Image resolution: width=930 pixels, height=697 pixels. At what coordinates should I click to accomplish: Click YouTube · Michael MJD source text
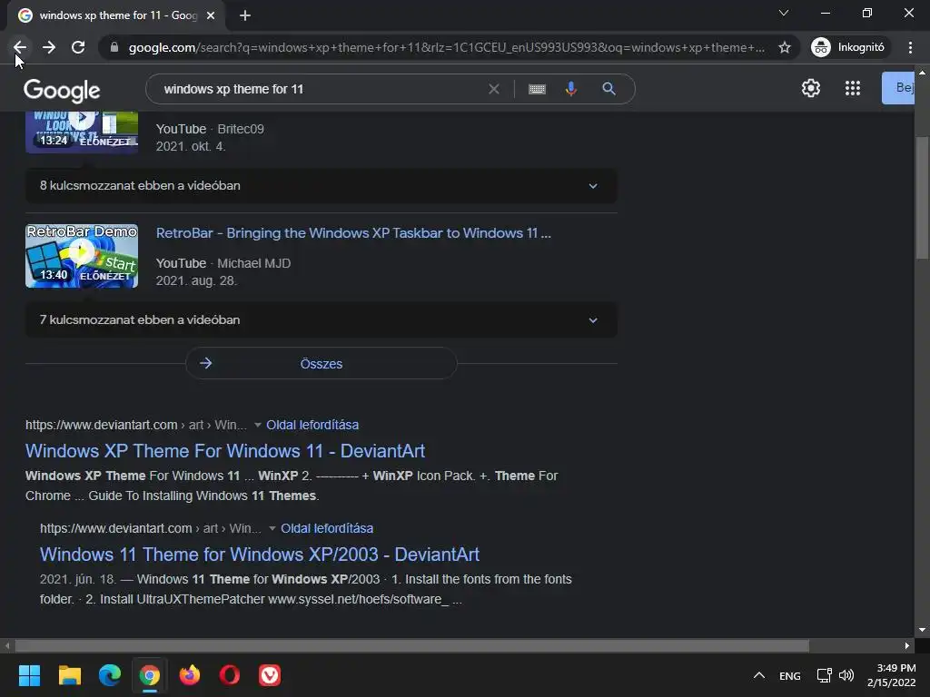click(x=223, y=263)
